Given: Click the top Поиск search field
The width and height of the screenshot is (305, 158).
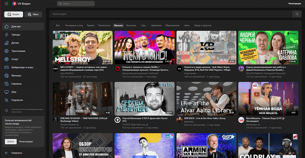Looking at the screenshot, I should 76,4.
